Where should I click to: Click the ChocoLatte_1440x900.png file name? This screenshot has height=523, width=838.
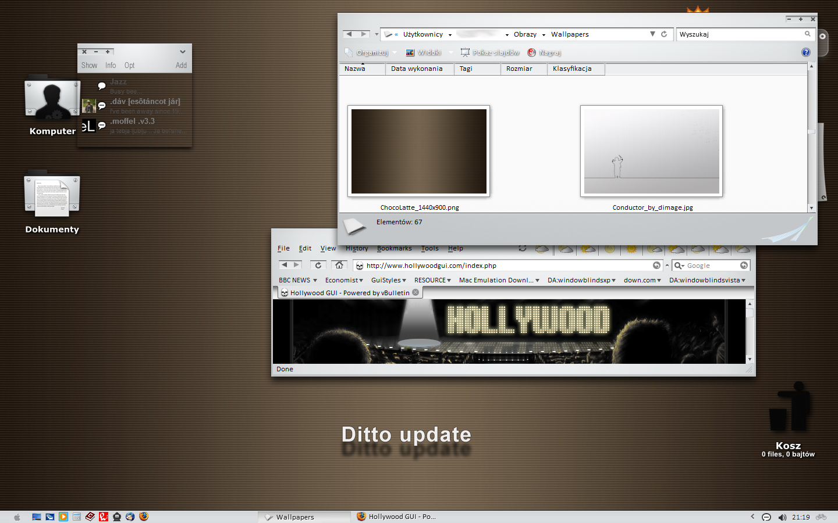tap(420, 207)
